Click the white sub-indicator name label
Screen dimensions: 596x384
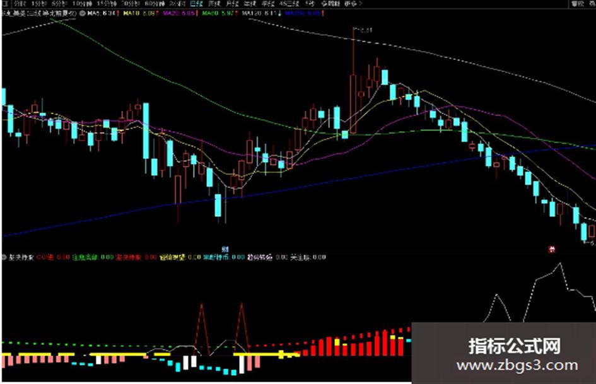[x=21, y=257]
